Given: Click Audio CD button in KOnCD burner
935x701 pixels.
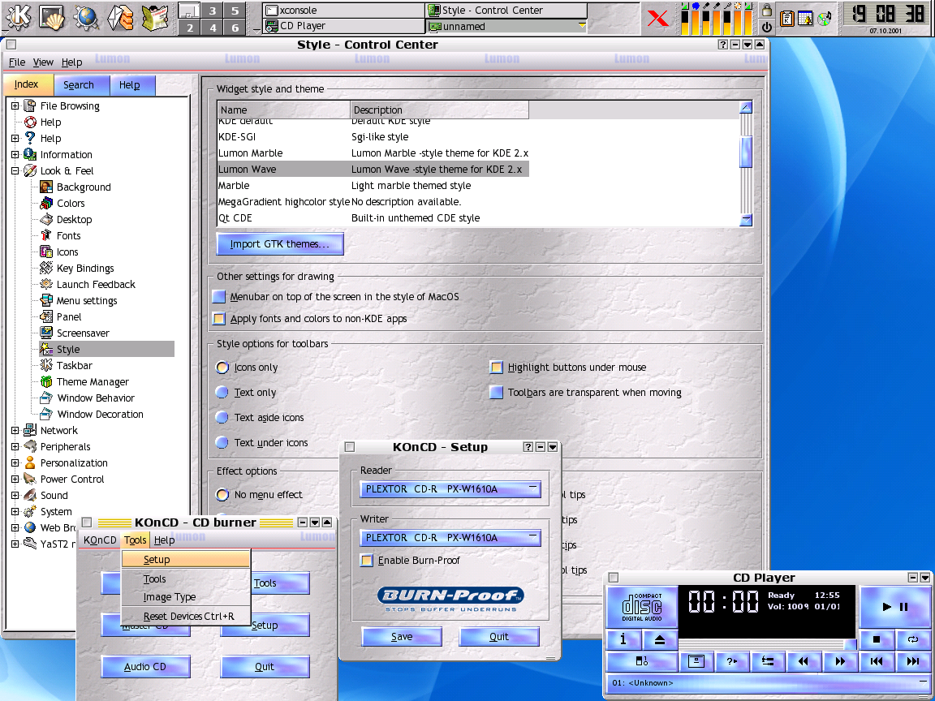Looking at the screenshot, I should tap(145, 667).
